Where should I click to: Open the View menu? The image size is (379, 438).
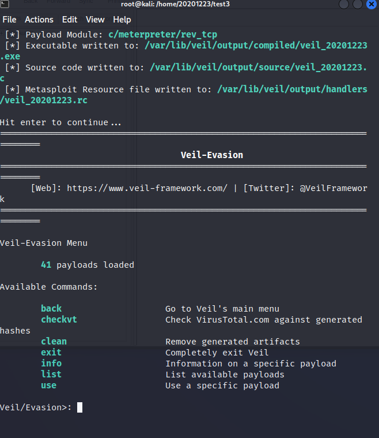(x=95, y=20)
